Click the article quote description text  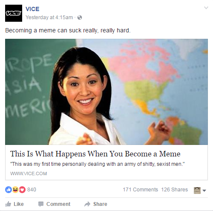(x=98, y=164)
